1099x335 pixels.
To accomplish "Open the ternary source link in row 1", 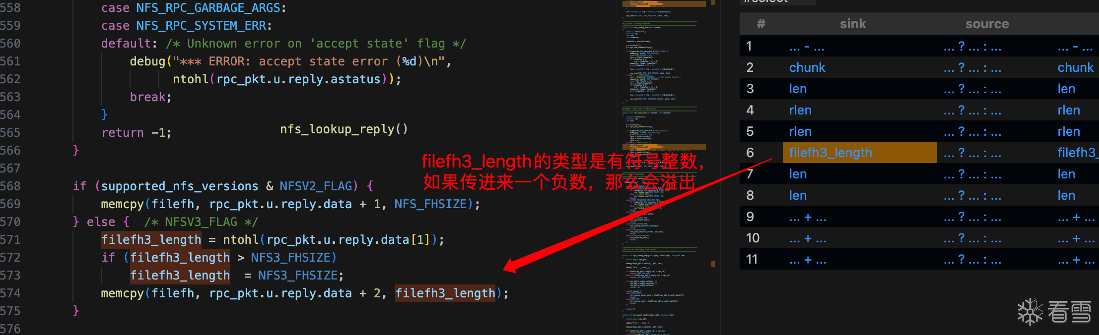I will tap(972, 47).
